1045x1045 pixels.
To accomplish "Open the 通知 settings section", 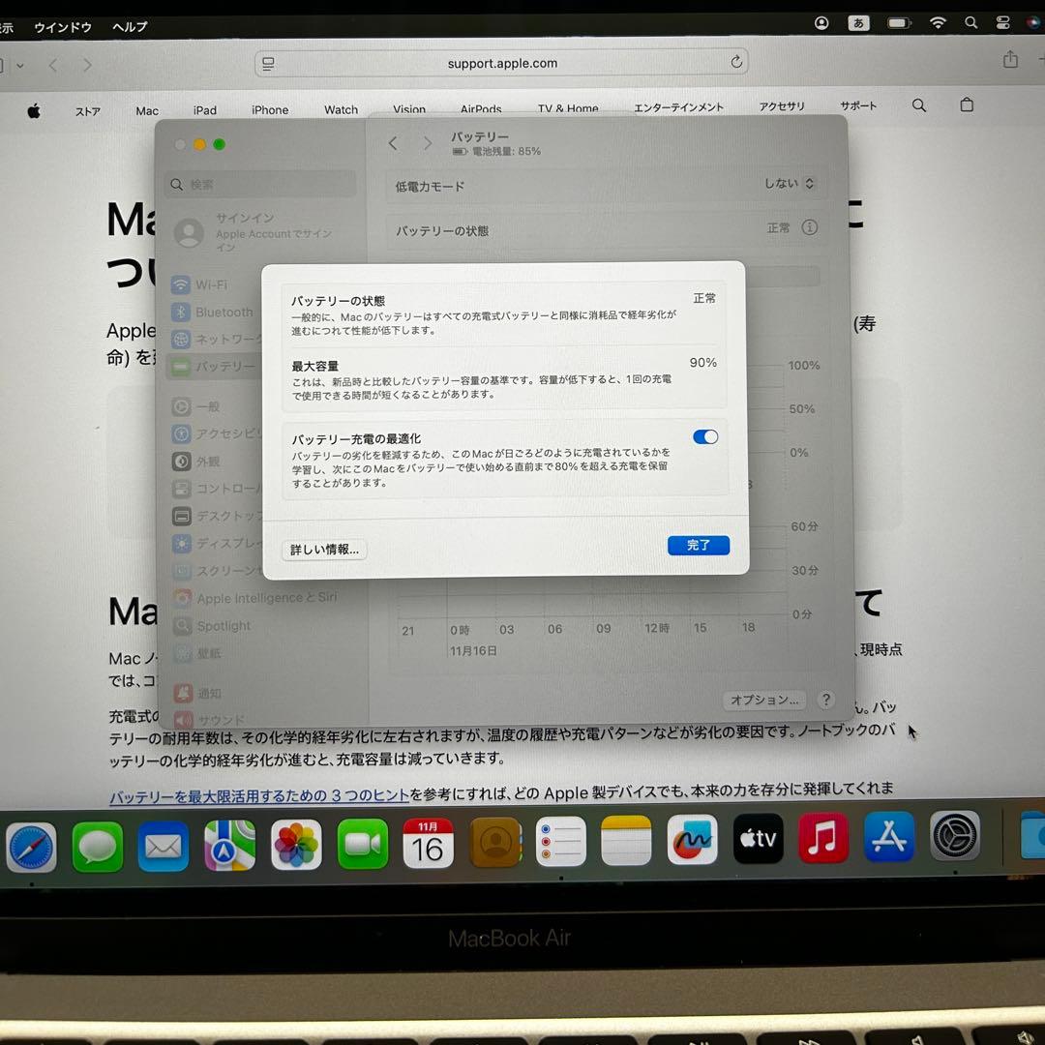I will pyautogui.click(x=209, y=693).
